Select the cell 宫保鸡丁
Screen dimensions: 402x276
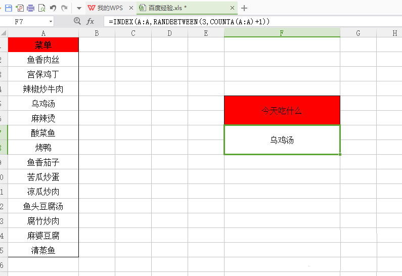click(43, 74)
